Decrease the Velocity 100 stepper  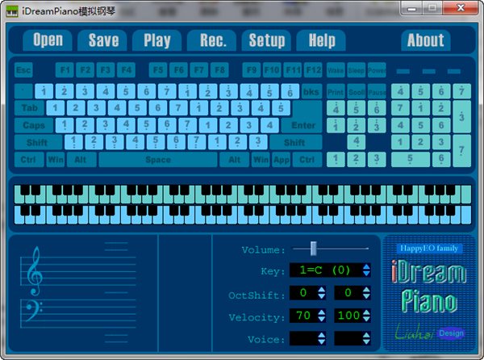[x=366, y=319]
